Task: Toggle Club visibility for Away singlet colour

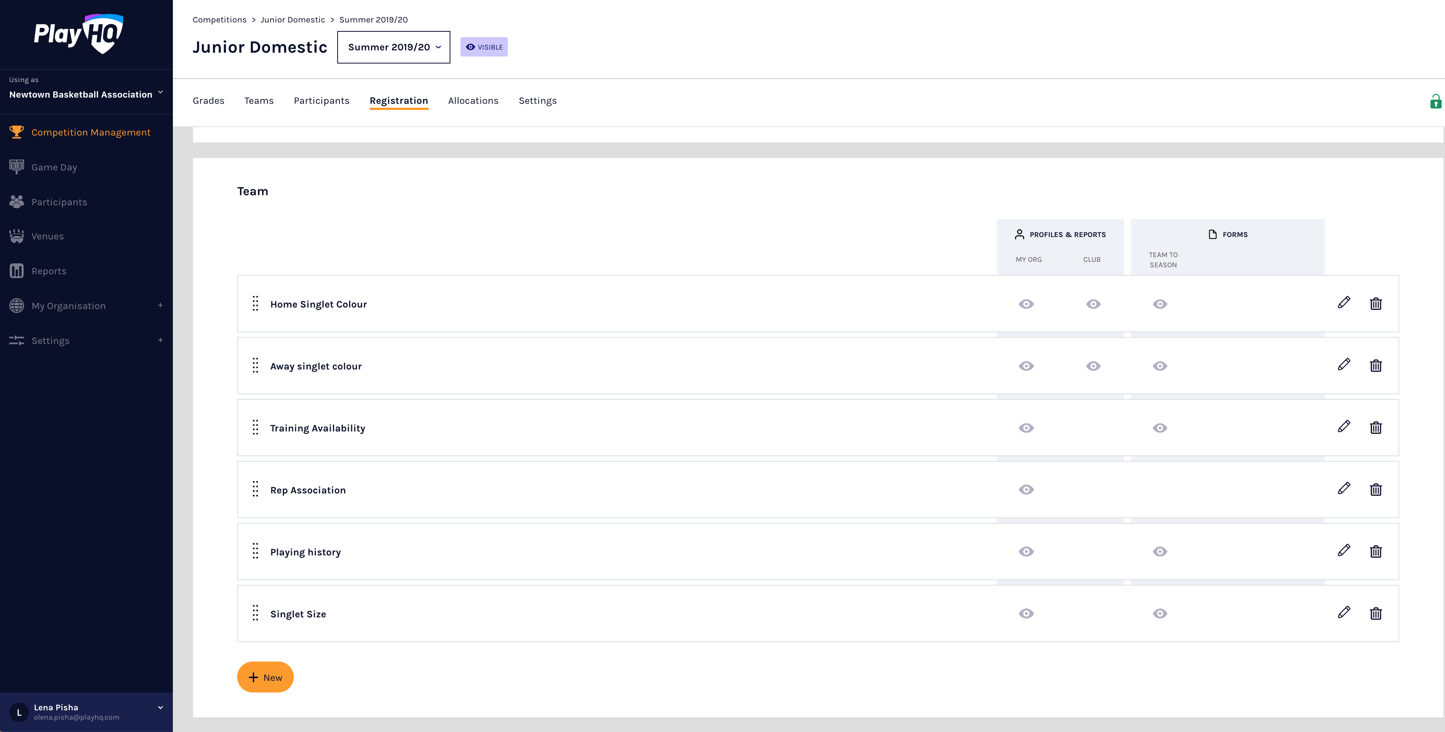Action: 1093,366
